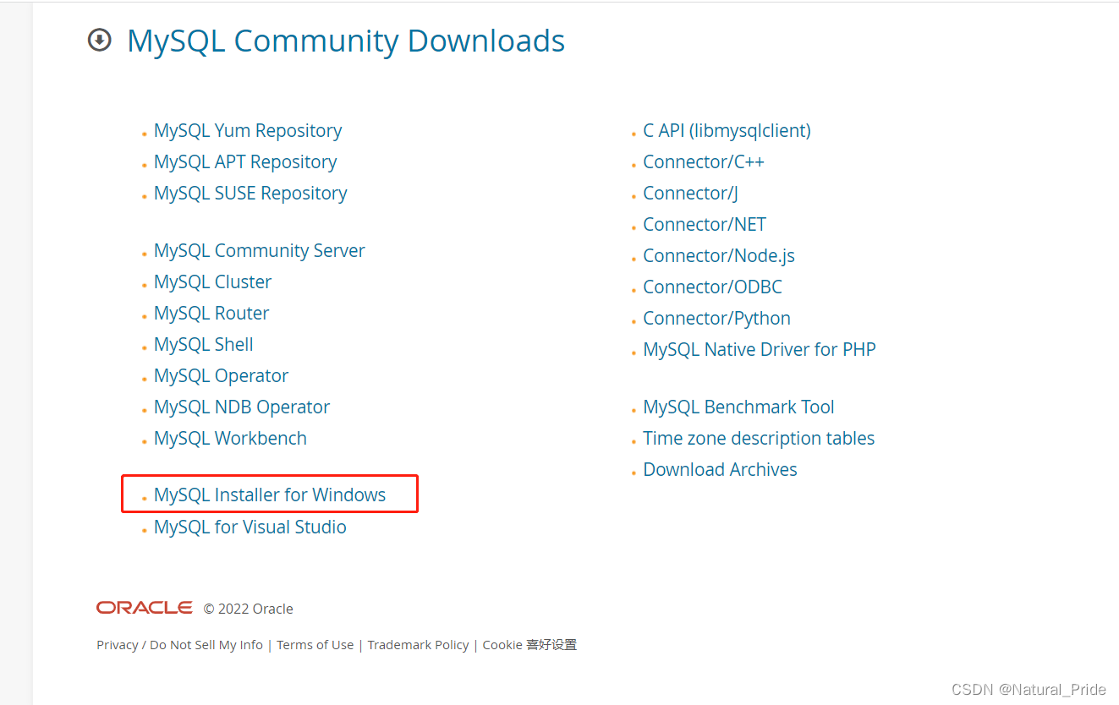The width and height of the screenshot is (1119, 705).
Task: Open MySQL SUSE Repository link
Action: (x=250, y=194)
